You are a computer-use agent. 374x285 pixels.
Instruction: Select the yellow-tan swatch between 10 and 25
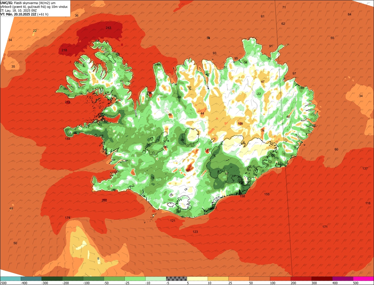[218, 279]
